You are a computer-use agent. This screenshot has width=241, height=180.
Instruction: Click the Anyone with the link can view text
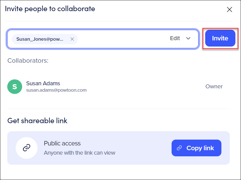point(79,153)
